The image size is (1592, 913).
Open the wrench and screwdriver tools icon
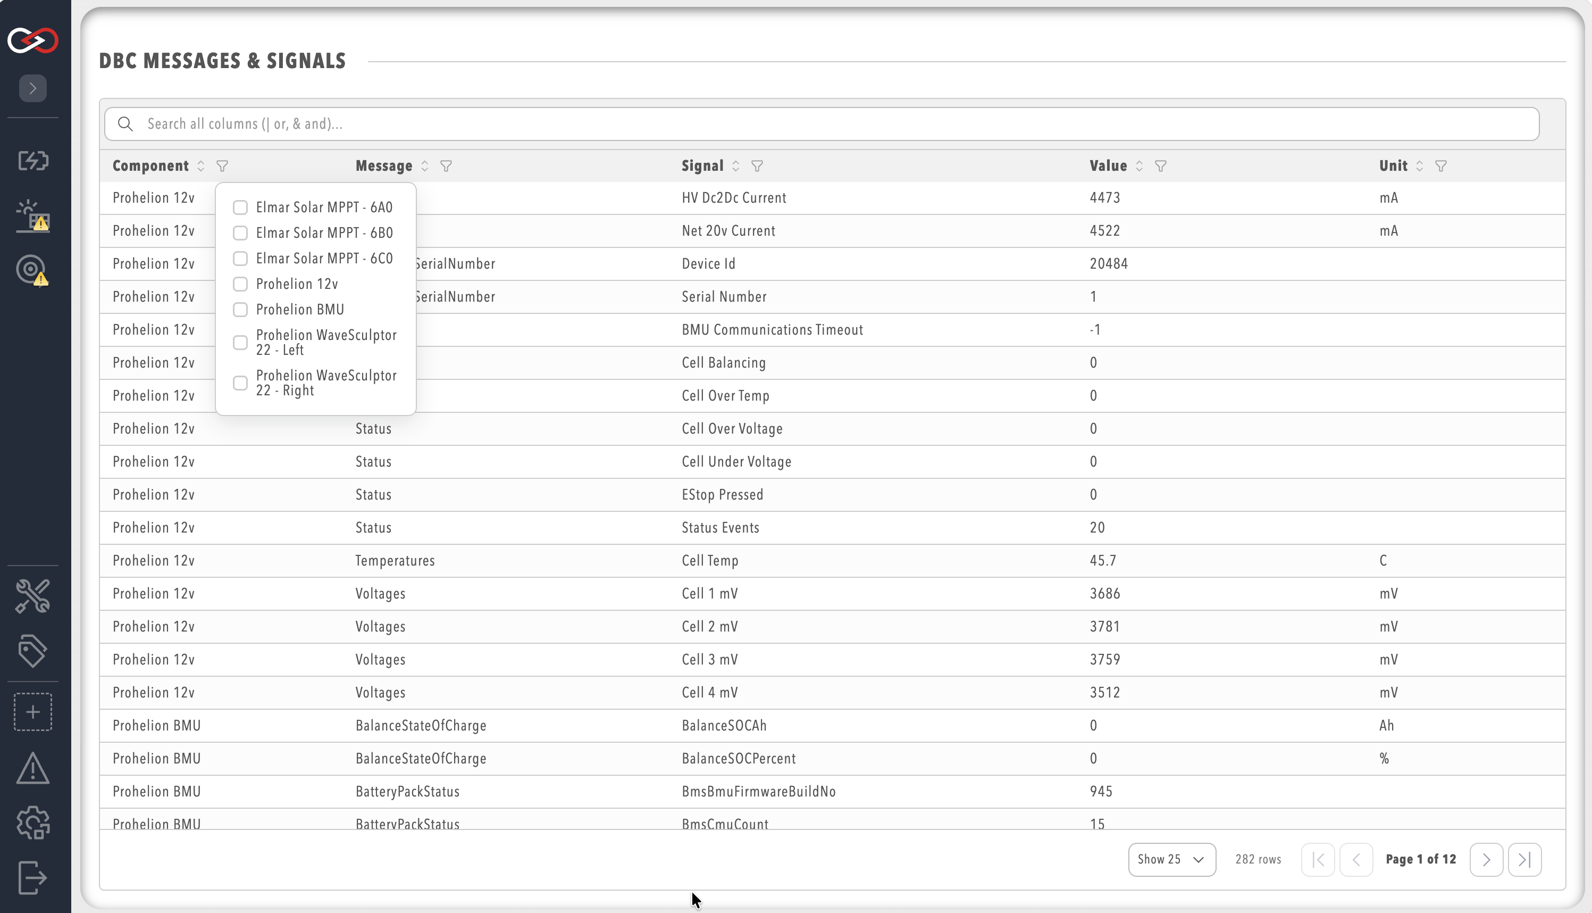point(32,596)
